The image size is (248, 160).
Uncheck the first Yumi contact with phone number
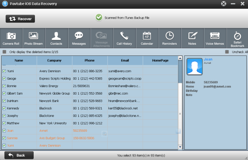coord(4,71)
